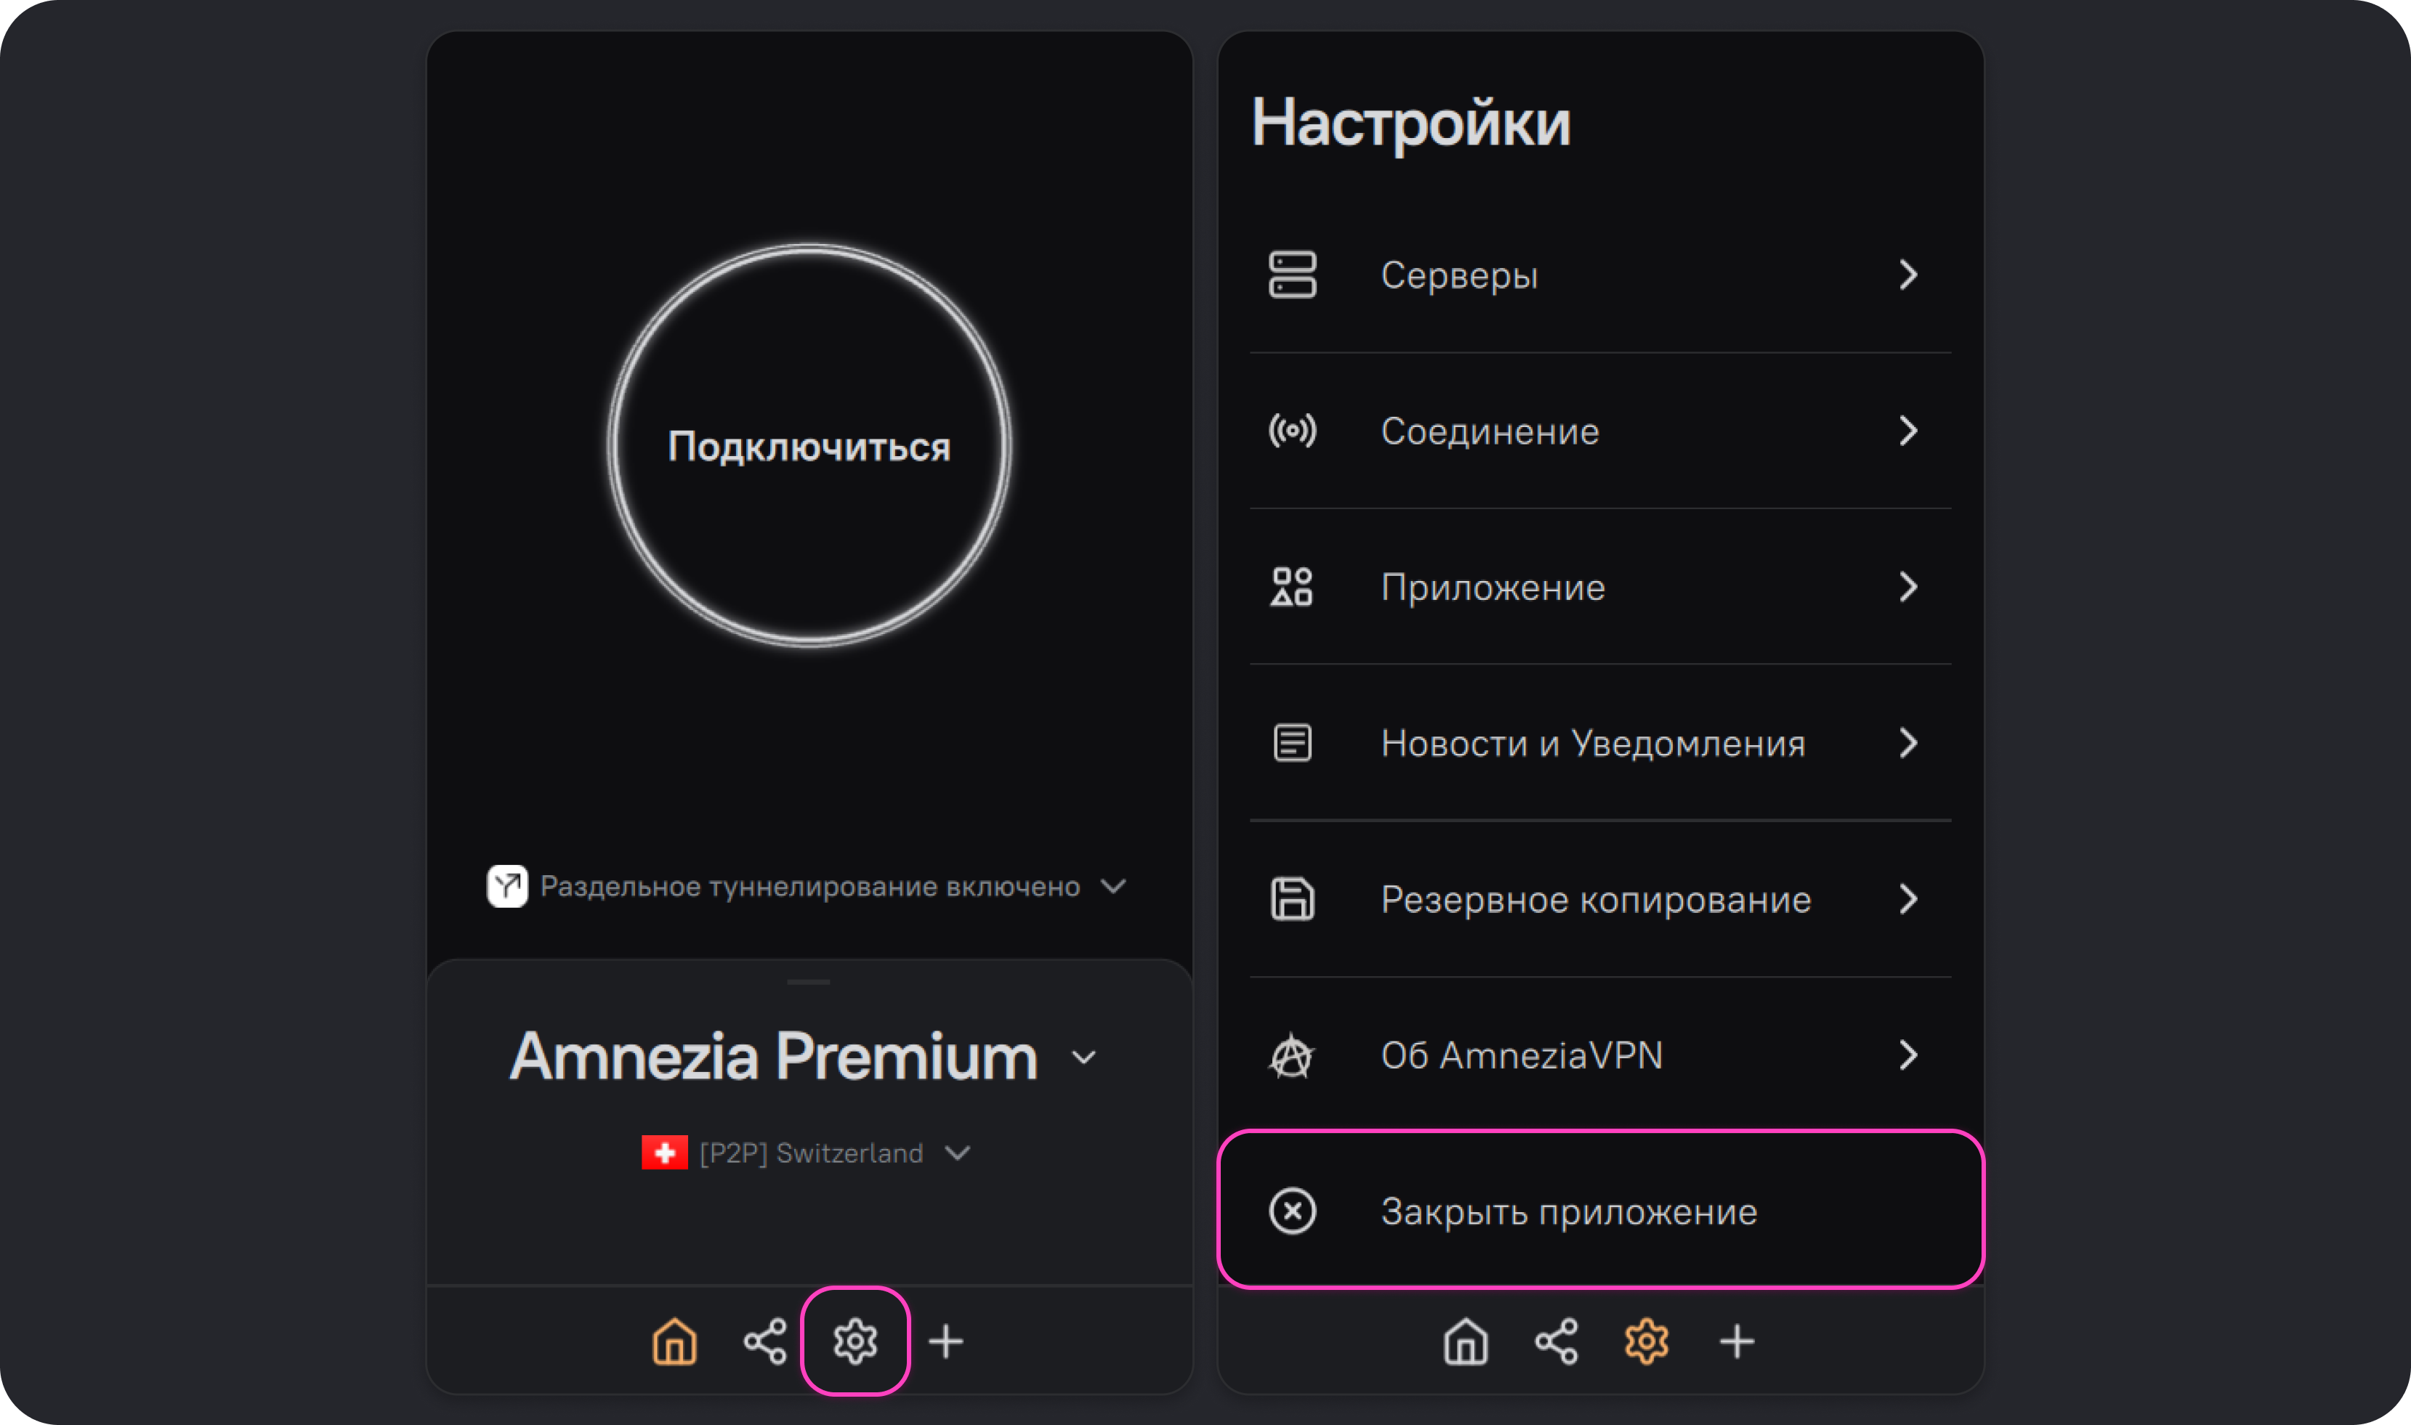Expand the split tunneling status chevron
Screen dimensions: 2411x1425
pos(1113,885)
